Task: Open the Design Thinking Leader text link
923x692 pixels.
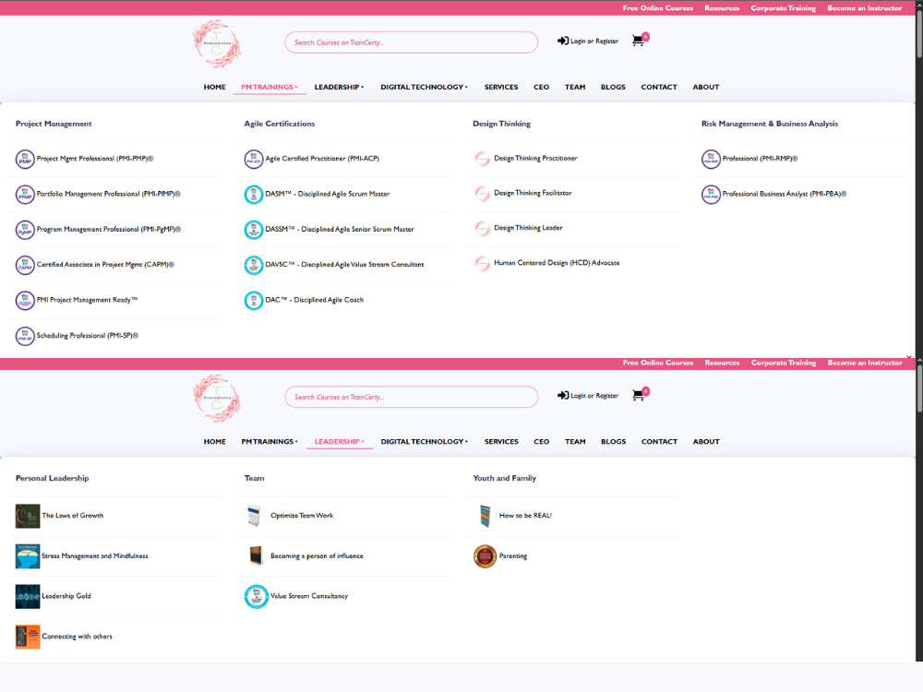Action: click(x=528, y=228)
